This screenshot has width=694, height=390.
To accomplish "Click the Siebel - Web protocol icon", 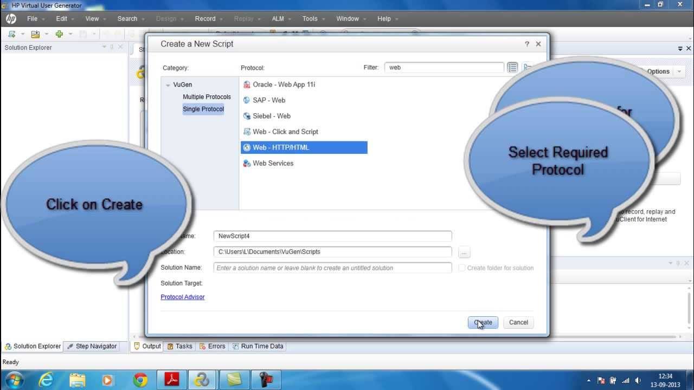I will click(x=247, y=116).
